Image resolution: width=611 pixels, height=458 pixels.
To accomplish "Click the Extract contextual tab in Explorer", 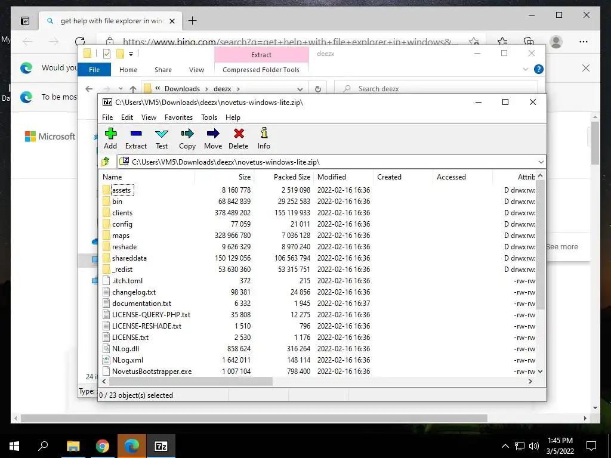I will tap(261, 55).
